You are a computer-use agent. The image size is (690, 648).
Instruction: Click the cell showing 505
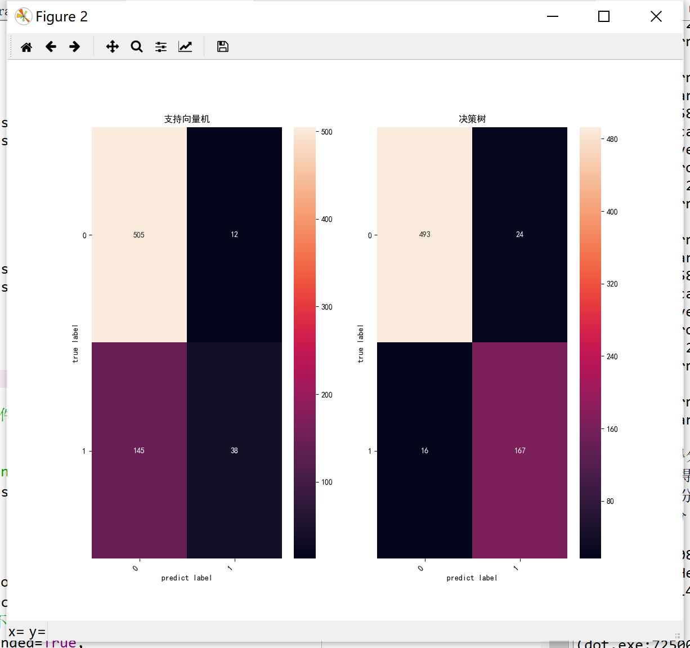[x=139, y=235]
